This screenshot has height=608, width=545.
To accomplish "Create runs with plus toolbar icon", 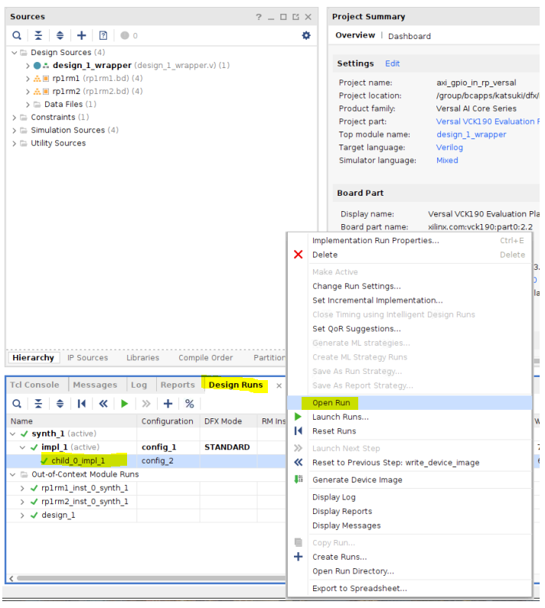I will (x=168, y=404).
